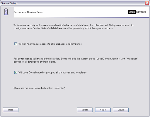Image resolution: width=150 pixels, height=117 pixels.
Task: Click the paragraph about LocalDomainAdmins Manager access
Action: tap(76, 60)
